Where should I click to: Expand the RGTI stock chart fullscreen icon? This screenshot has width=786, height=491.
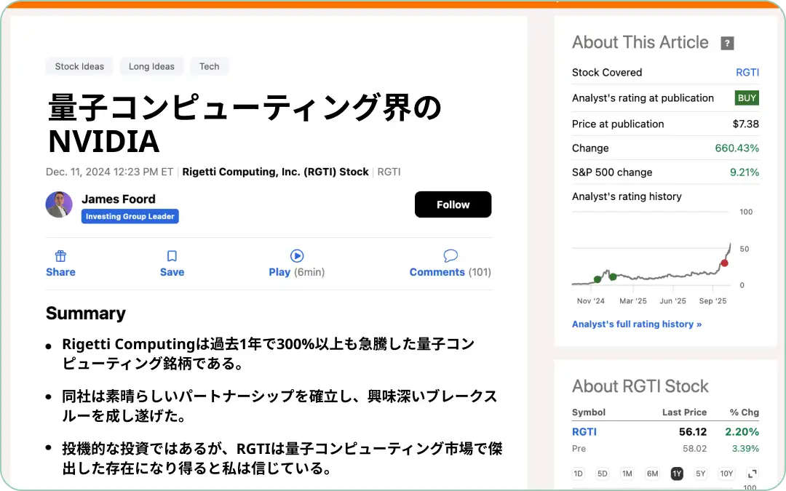point(752,474)
